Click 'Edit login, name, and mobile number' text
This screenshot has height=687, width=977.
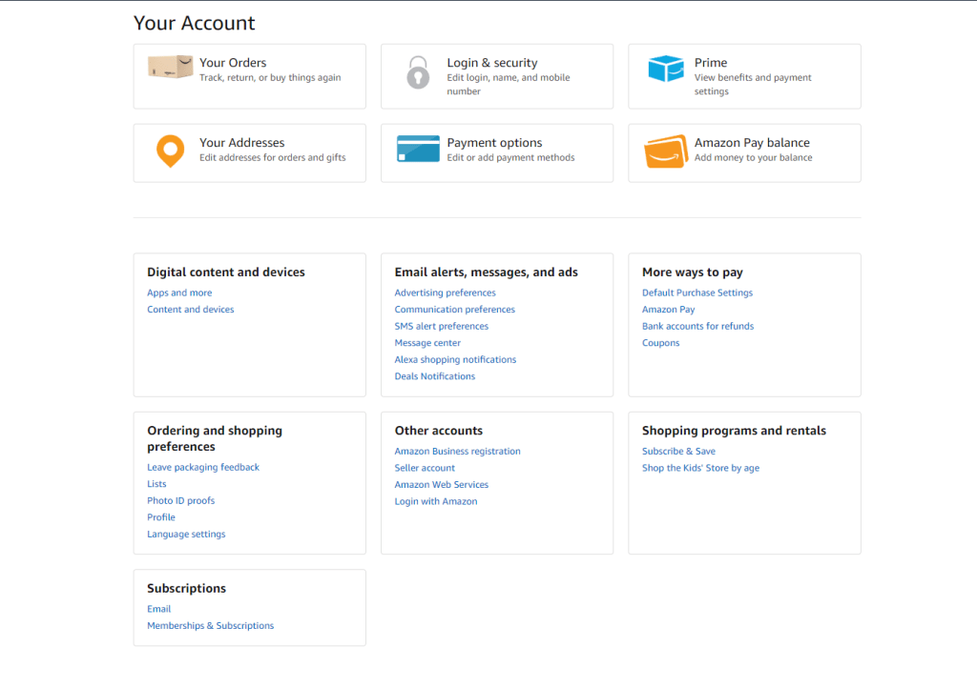click(509, 85)
